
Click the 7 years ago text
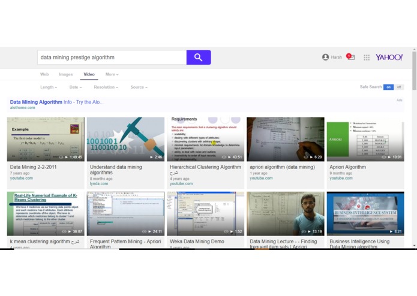tap(20, 173)
